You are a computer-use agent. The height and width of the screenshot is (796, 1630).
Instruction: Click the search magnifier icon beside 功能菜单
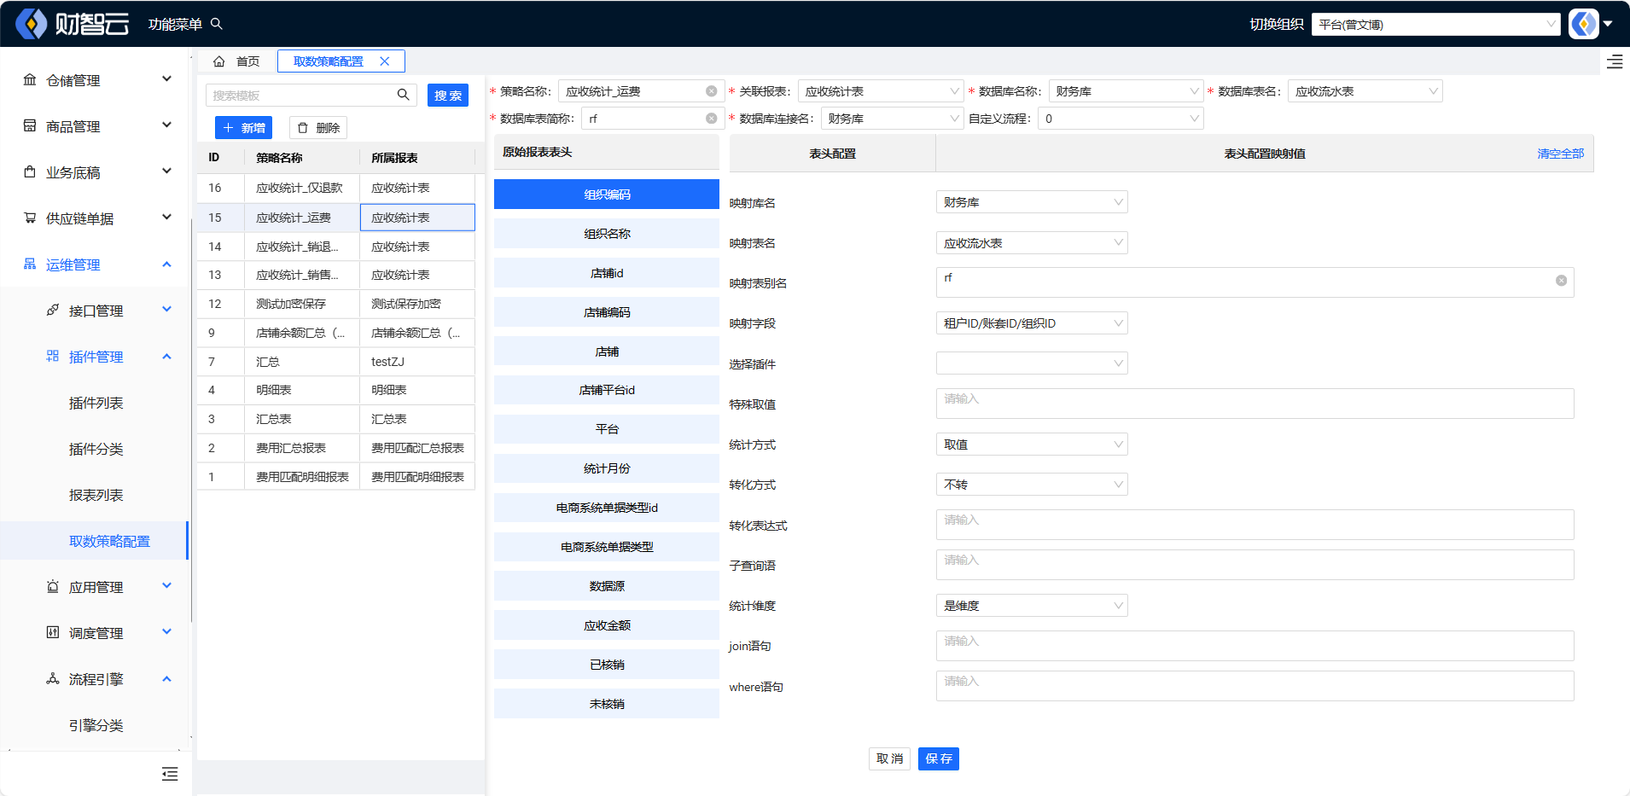[217, 24]
